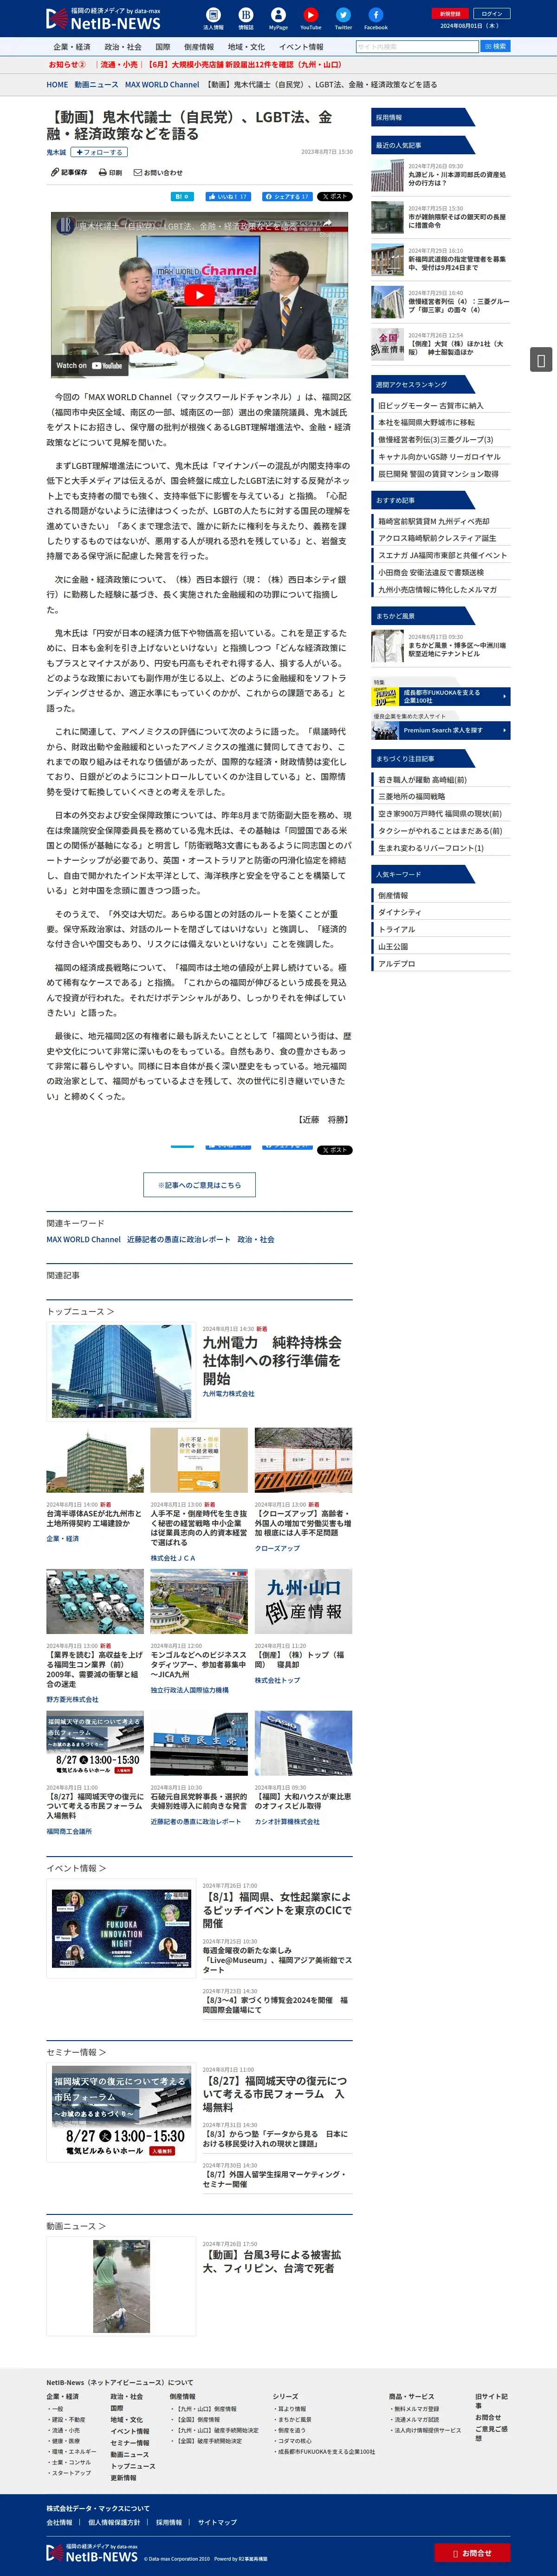
Task: Open the Twitter icon in header
Action: (343, 18)
